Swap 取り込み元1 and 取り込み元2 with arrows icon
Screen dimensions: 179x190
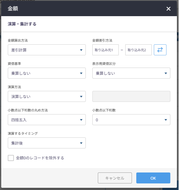pos(160,50)
